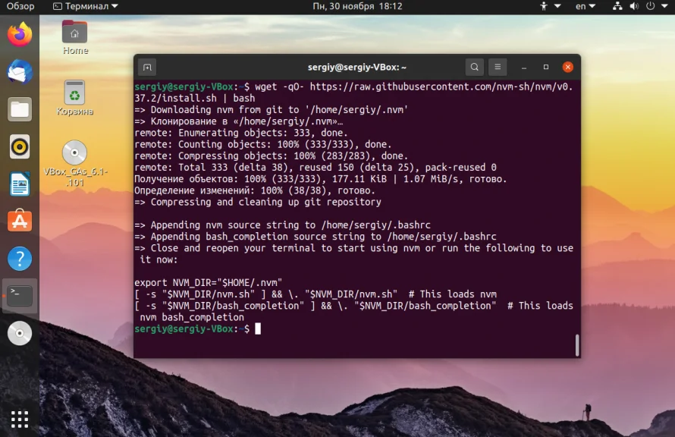The image size is (675, 437).
Task: Open the accessibility menu in top bar
Action: (x=550, y=6)
